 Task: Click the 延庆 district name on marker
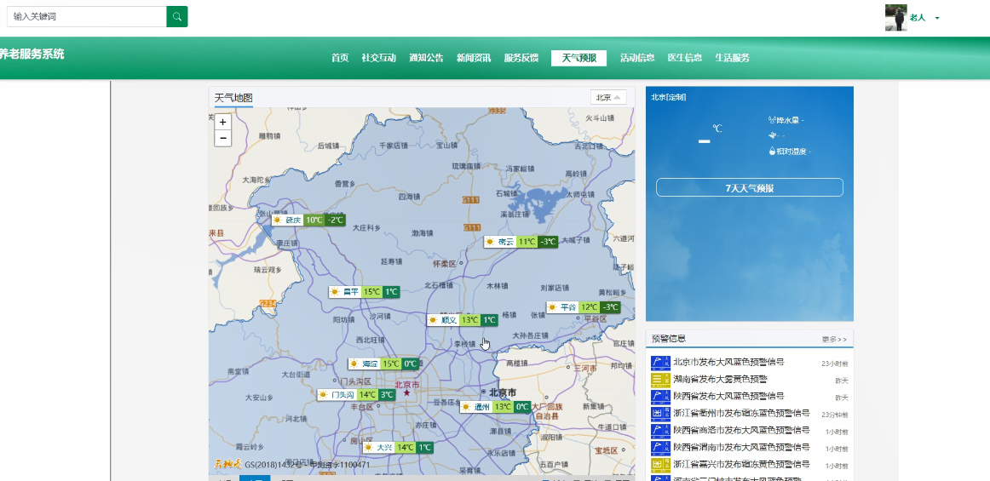(x=293, y=220)
